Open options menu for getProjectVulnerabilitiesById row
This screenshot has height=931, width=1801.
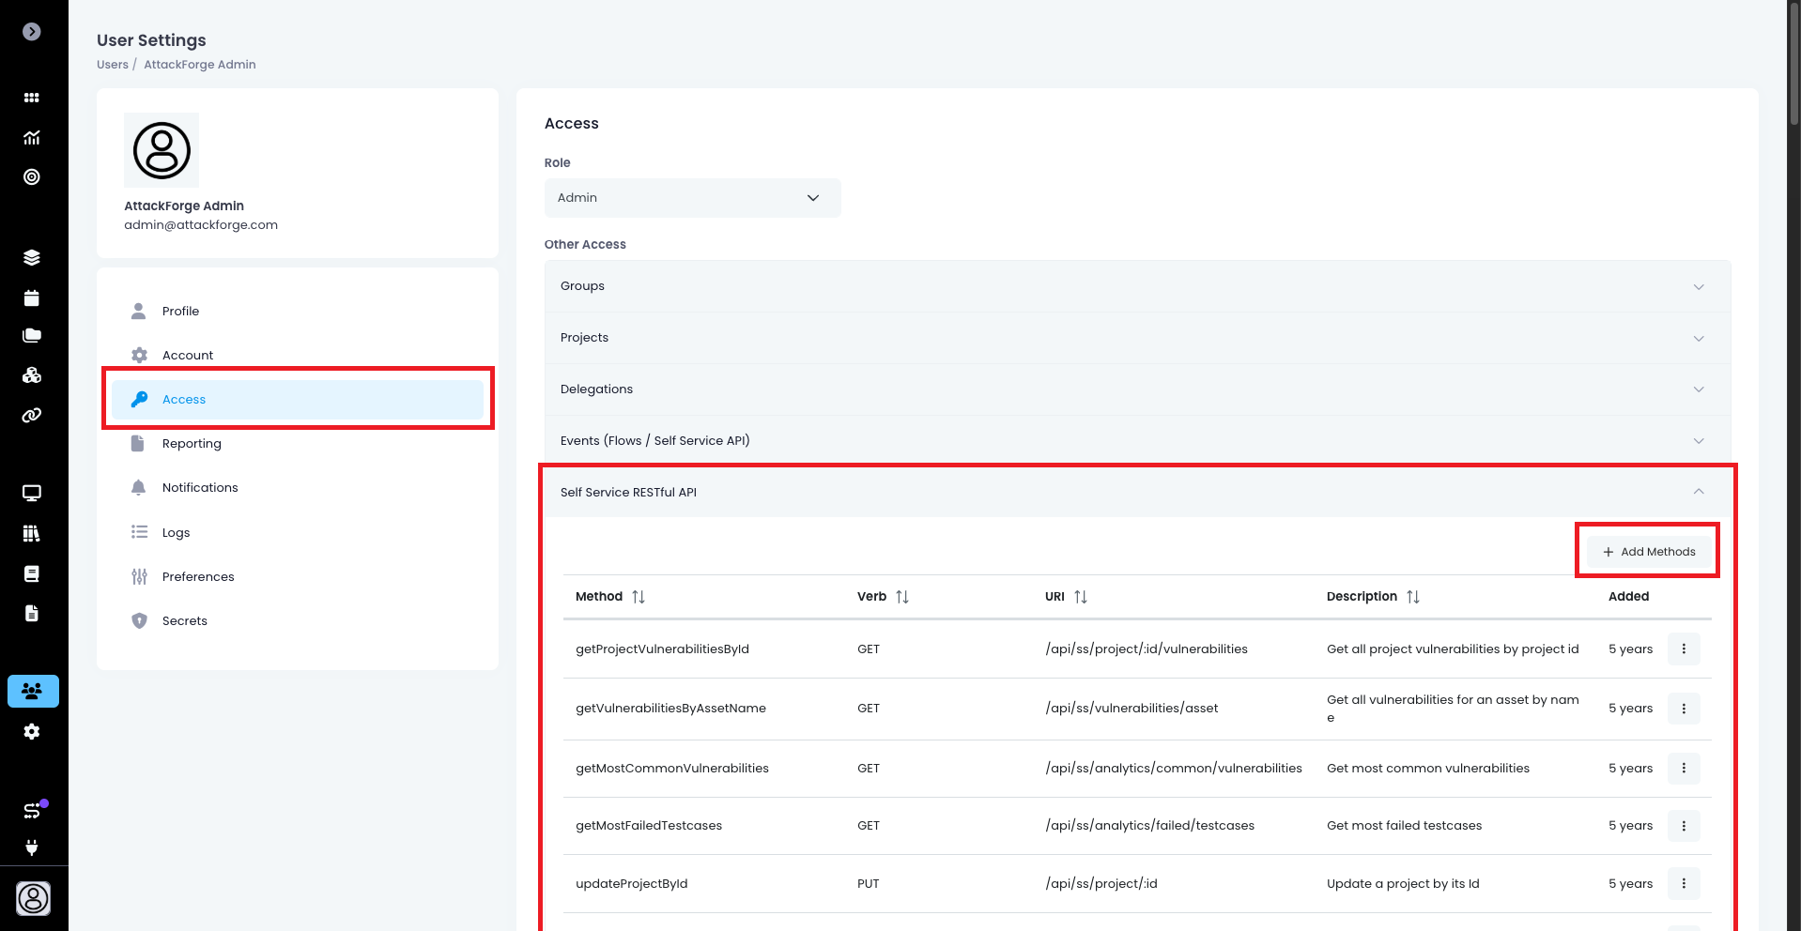click(1683, 649)
